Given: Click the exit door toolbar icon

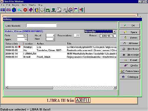Looking at the screenshot, I should (82, 10).
